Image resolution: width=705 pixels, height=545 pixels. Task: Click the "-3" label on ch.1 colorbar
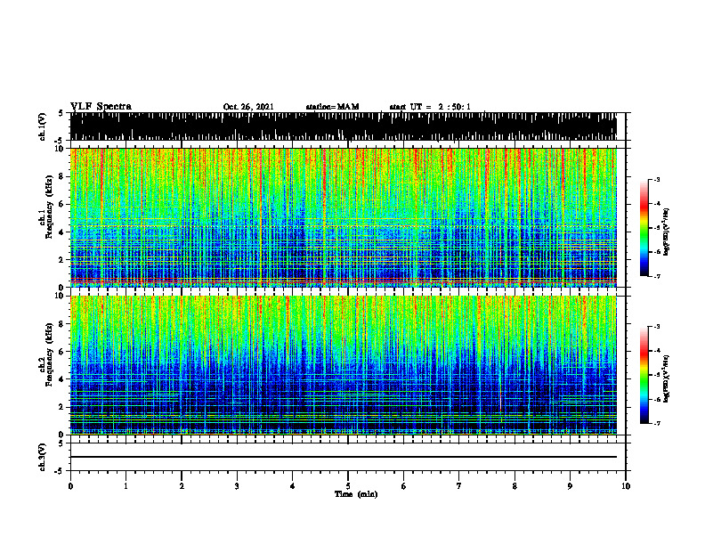[657, 179]
